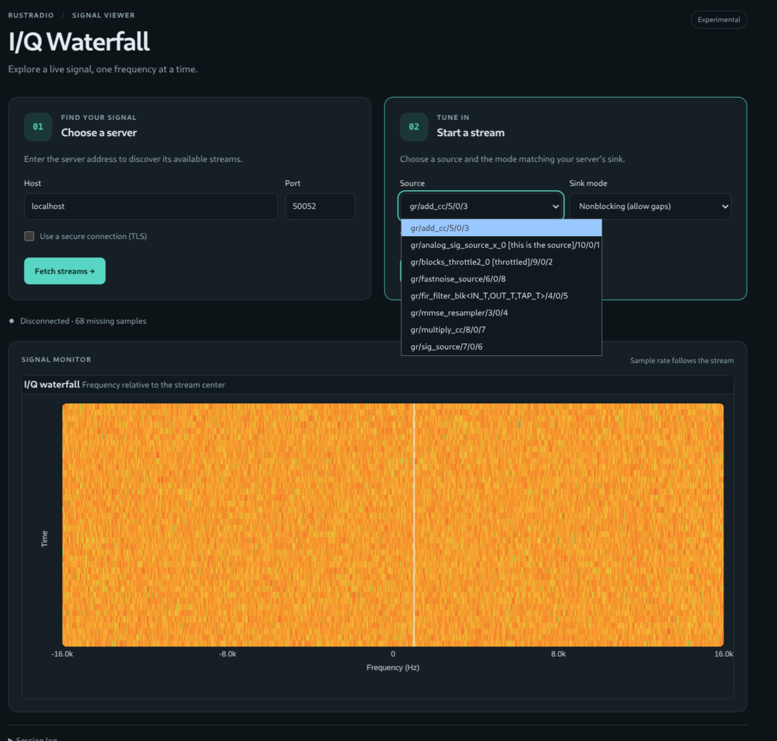Click the Port field showing 50052
777x741 pixels.
pyautogui.click(x=320, y=207)
